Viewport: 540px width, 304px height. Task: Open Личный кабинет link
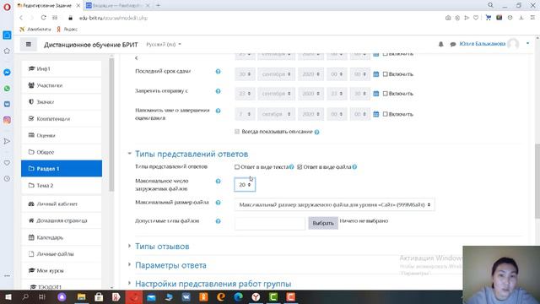[62, 204]
